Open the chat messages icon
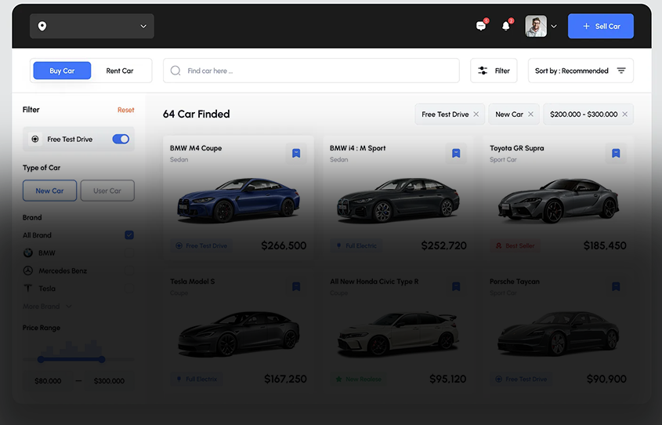 coord(481,26)
